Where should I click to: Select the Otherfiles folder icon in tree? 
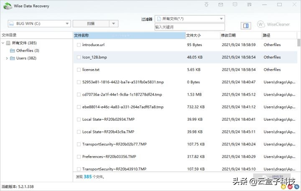click(12, 51)
